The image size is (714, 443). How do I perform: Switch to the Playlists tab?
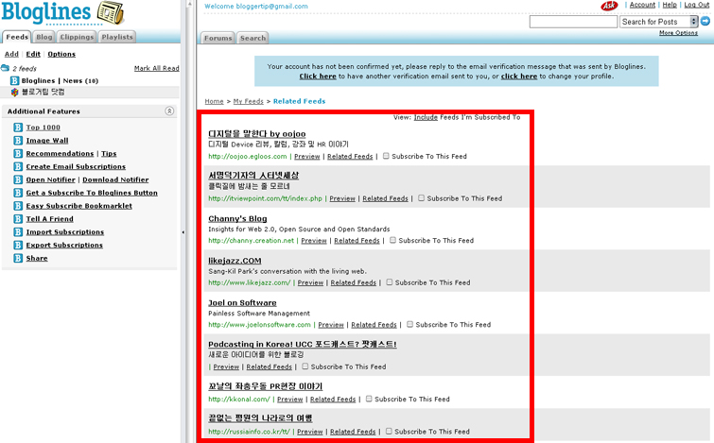(117, 37)
